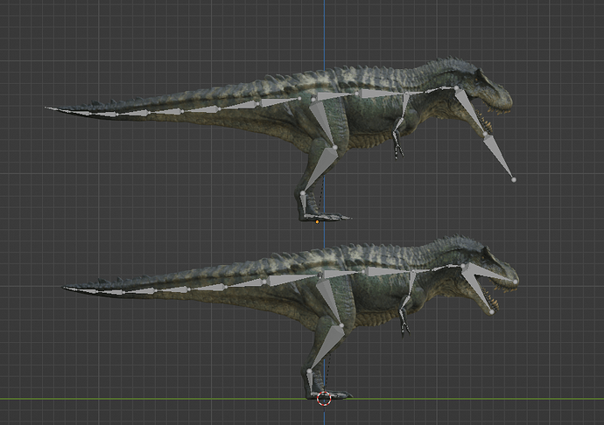Select the upper dinosaur's thigh bone
The image size is (604, 425).
coord(323,123)
